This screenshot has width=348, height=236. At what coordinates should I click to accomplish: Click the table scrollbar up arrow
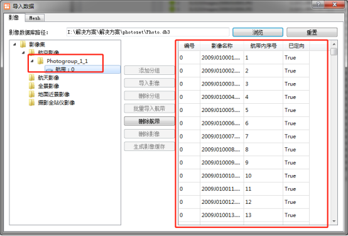click(334, 44)
